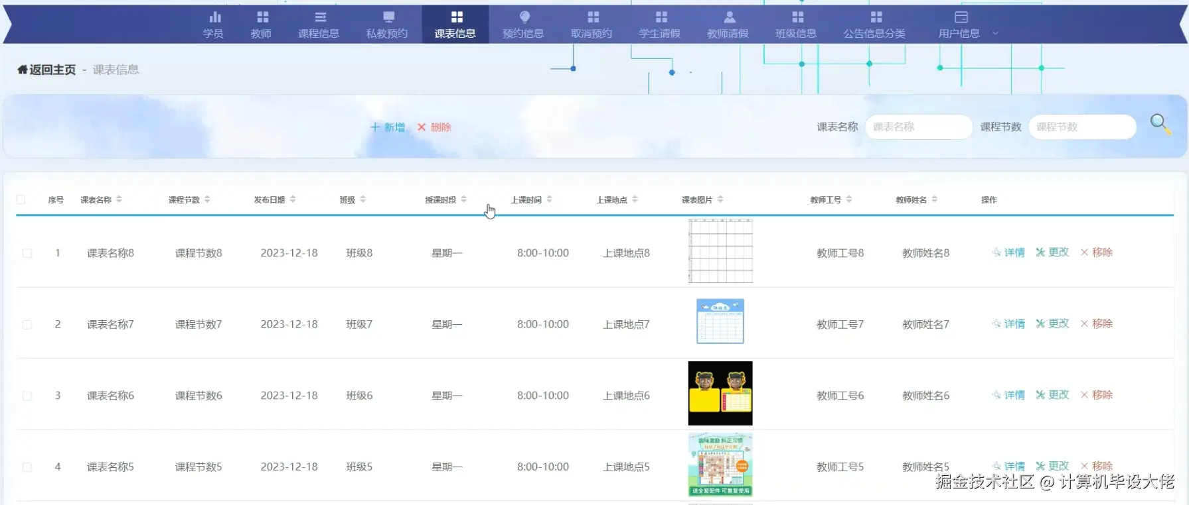Click 更改 for 课表名称8

click(1052, 252)
